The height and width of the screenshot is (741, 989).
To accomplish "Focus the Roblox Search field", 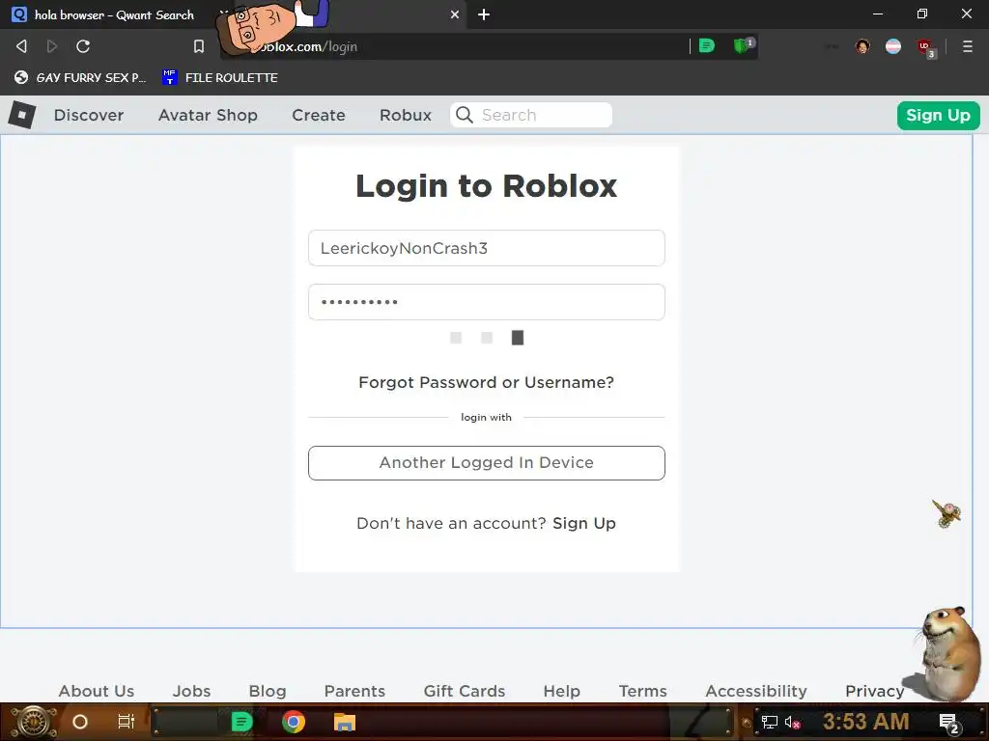I will (531, 115).
